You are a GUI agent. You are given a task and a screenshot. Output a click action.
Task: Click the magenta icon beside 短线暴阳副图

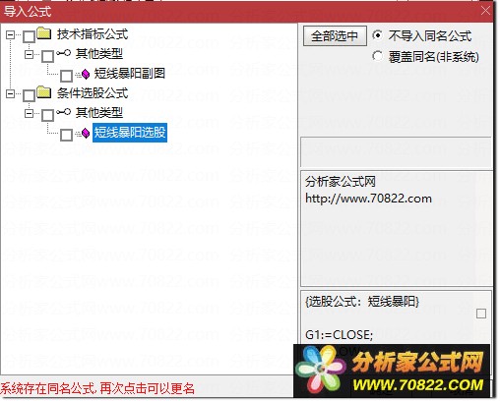tap(86, 75)
